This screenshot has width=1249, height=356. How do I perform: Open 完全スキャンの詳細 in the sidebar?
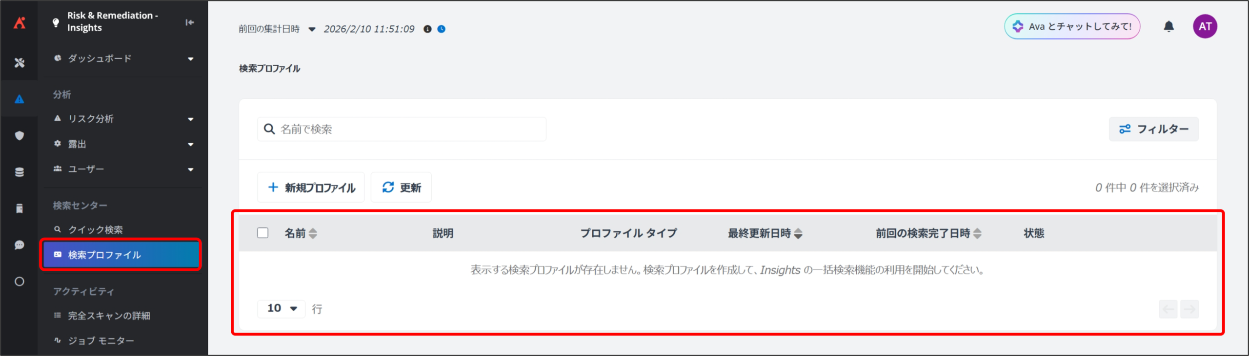point(108,316)
